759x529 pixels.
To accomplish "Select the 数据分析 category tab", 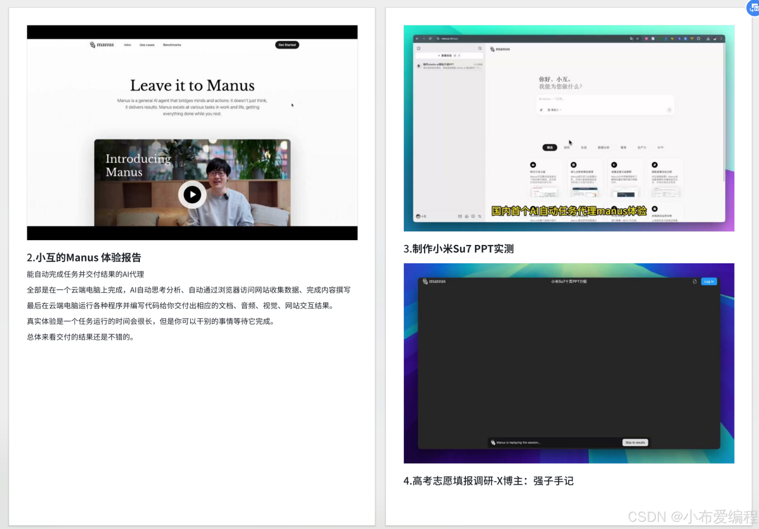I will point(604,147).
